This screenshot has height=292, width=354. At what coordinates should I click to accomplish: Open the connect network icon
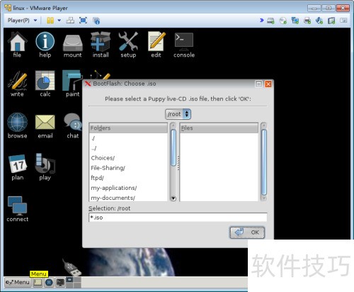pyautogui.click(x=18, y=209)
